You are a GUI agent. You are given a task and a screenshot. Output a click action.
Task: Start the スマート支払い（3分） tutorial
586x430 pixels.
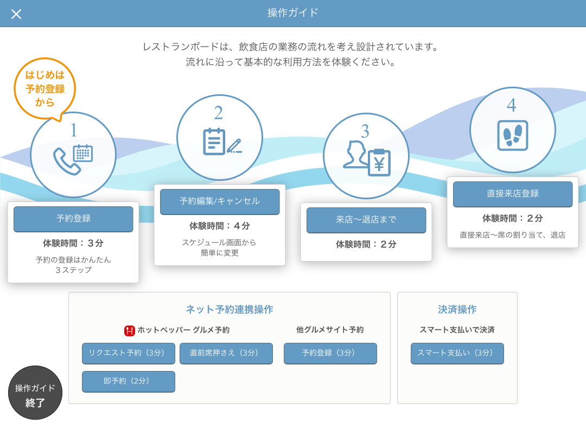point(457,353)
